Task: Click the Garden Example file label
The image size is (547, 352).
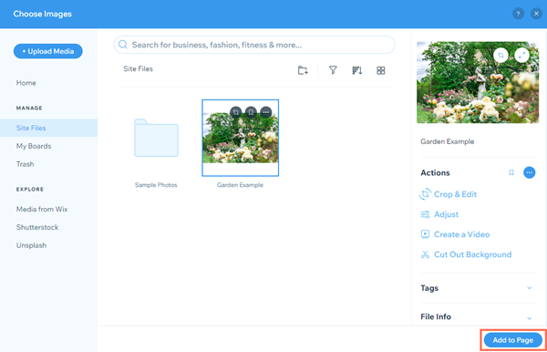Action: click(240, 185)
